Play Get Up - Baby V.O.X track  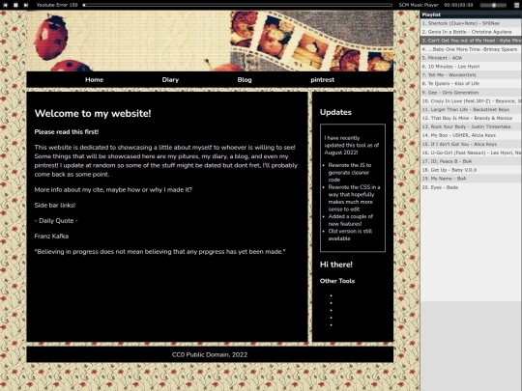(x=471, y=170)
